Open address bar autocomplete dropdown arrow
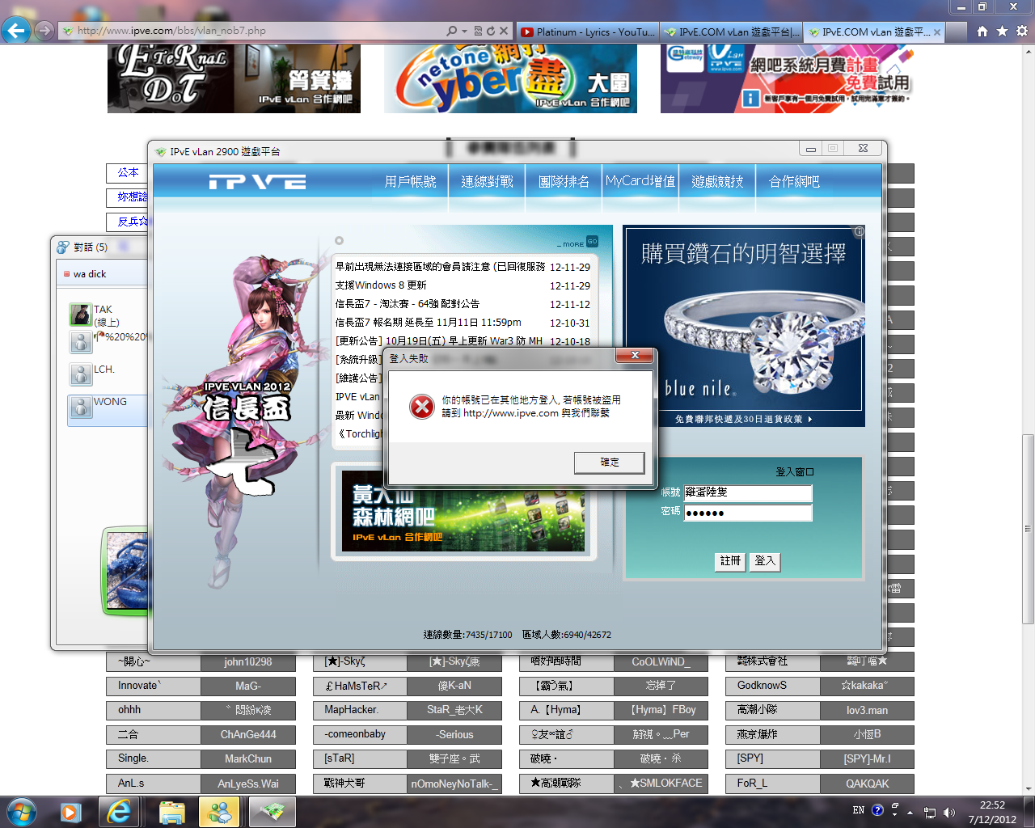The height and width of the screenshot is (828, 1035). click(464, 31)
